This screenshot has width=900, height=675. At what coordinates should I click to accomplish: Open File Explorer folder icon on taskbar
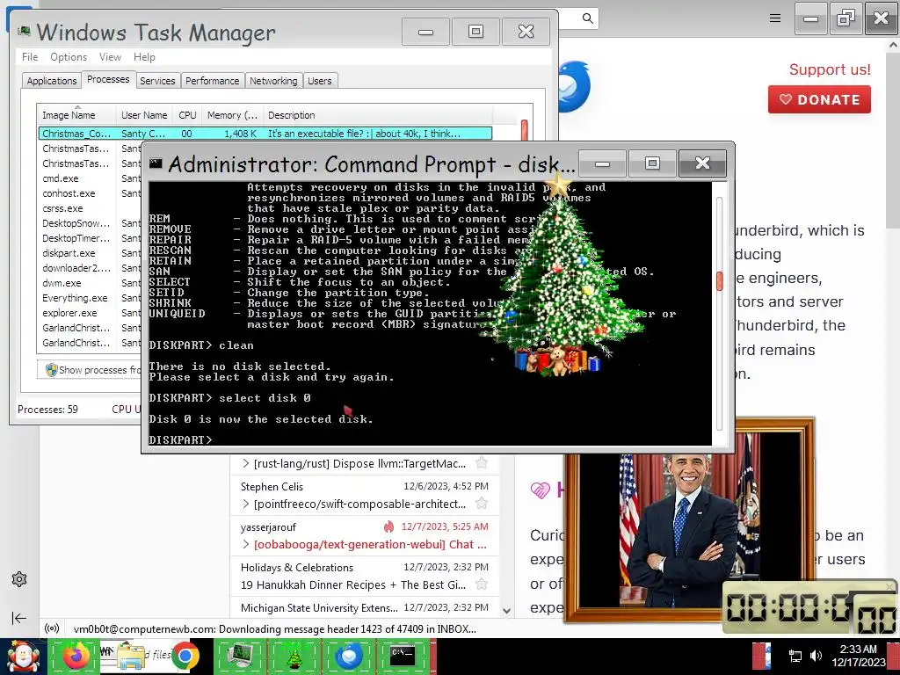tap(130, 656)
